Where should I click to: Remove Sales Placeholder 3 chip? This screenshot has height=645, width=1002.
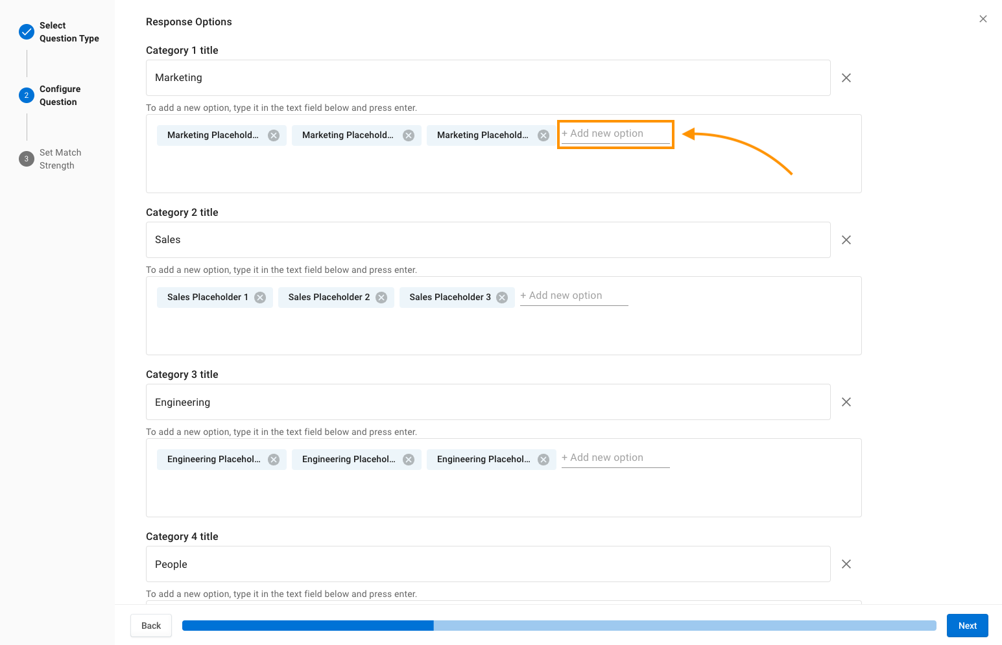coord(502,298)
